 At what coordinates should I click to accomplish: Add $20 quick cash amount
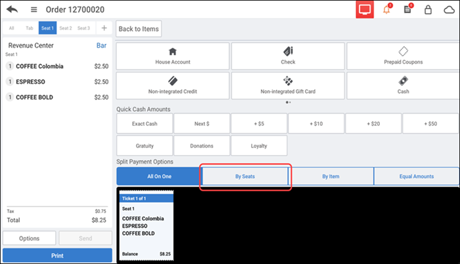373,124
